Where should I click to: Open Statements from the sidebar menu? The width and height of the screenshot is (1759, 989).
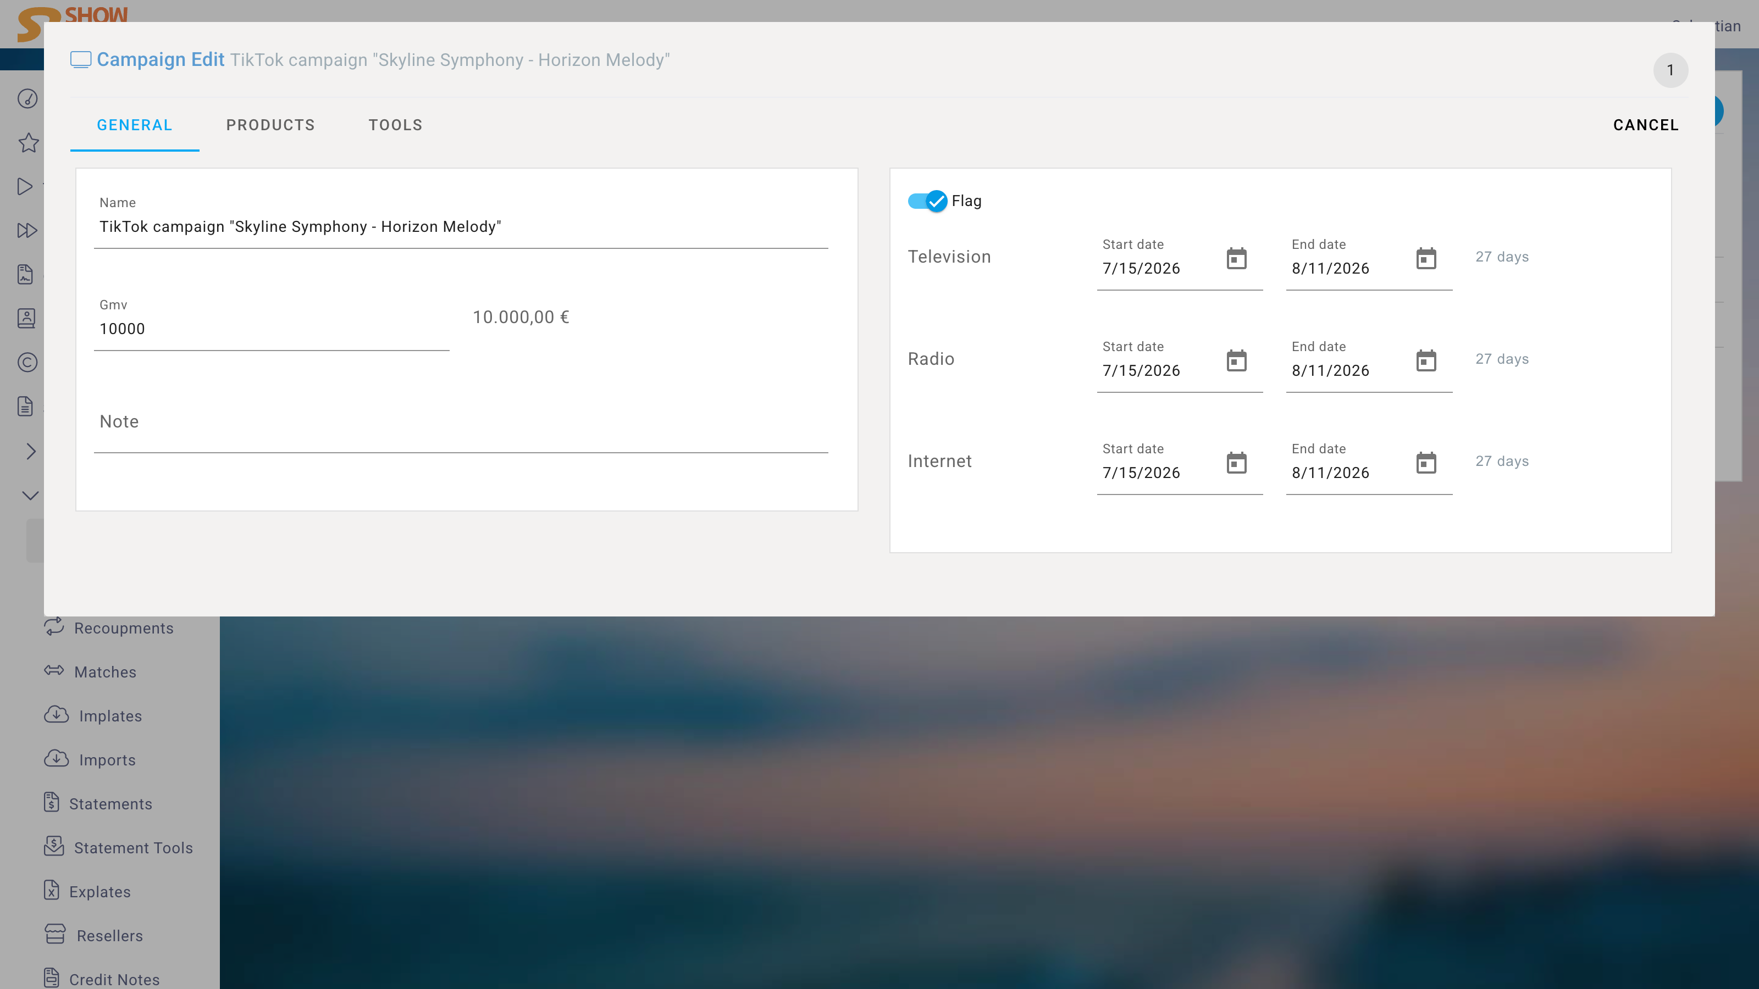tap(110, 804)
